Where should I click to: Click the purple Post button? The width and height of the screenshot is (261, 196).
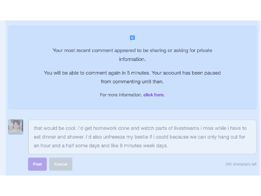coord(38,164)
